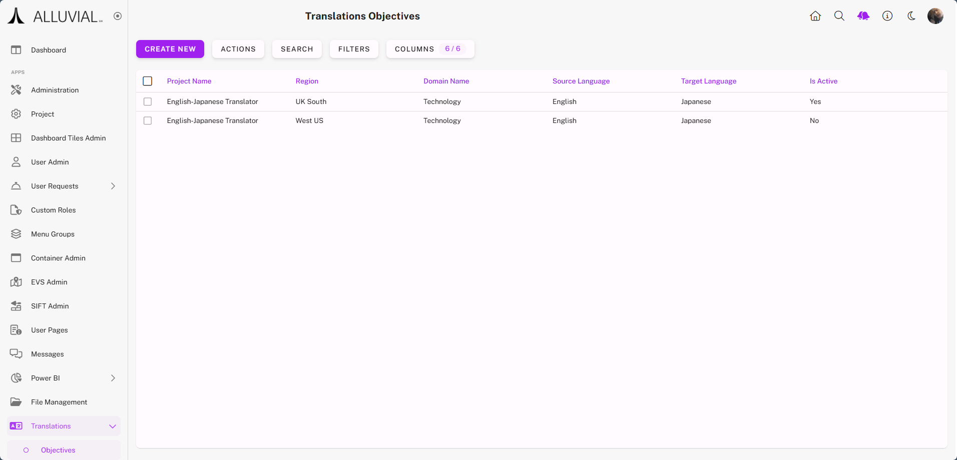Image resolution: width=957 pixels, height=460 pixels.
Task: Click the sidebar pin radio icon
Action: pyautogui.click(x=118, y=16)
